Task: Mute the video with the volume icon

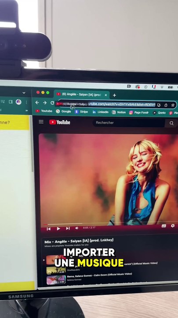Action: (x=76, y=228)
